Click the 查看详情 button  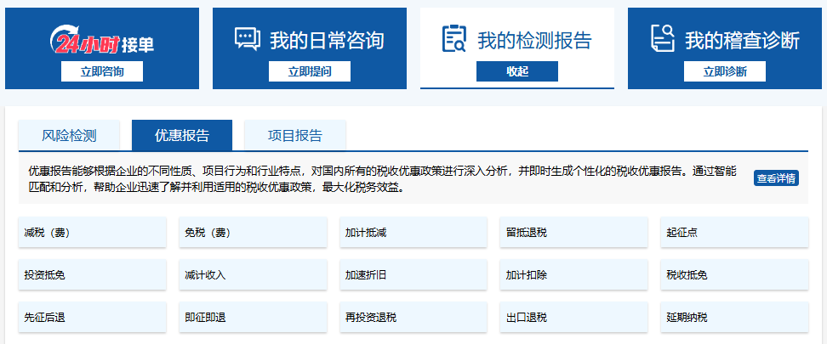(776, 178)
